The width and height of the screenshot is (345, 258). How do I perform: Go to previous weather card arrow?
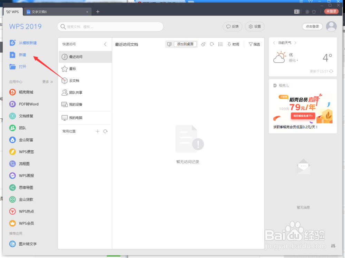[x=274, y=43]
